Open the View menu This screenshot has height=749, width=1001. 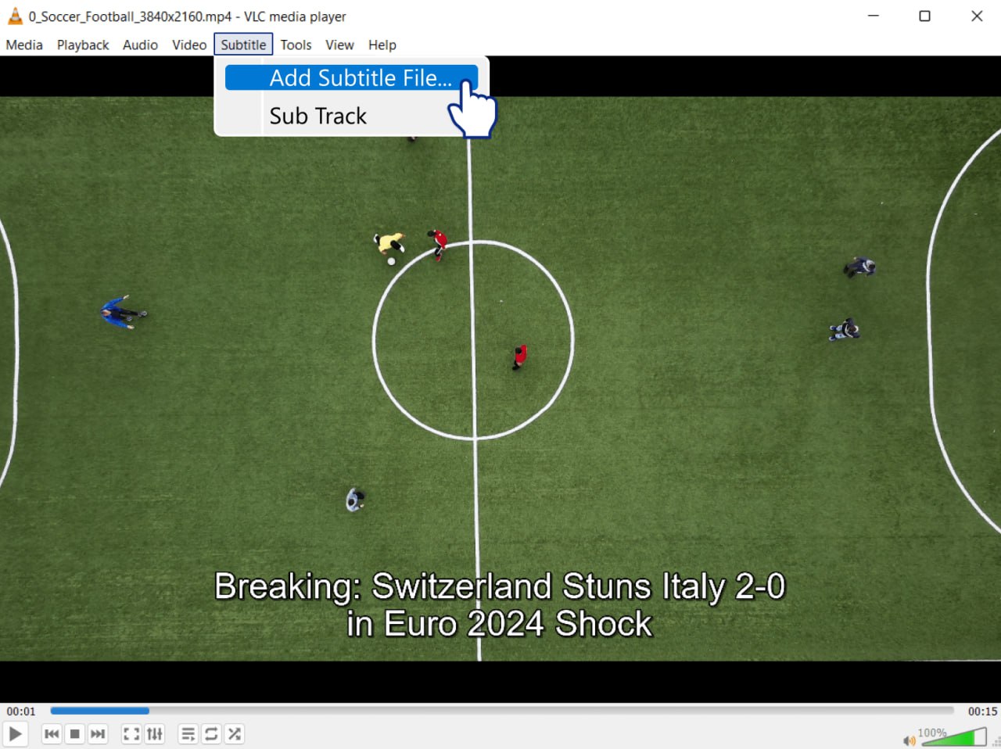(339, 45)
